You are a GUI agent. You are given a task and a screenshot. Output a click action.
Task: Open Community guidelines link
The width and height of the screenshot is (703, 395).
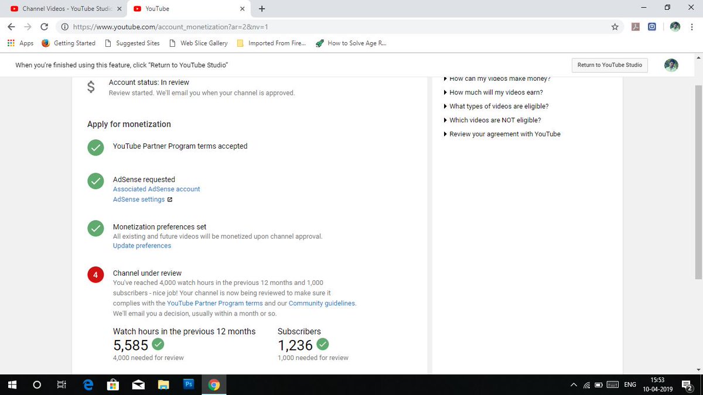pyautogui.click(x=322, y=303)
